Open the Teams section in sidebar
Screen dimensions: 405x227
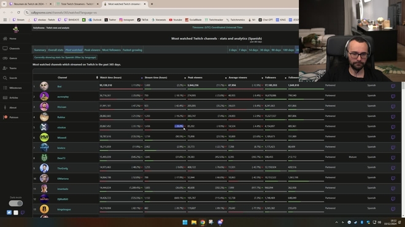pyautogui.click(x=10, y=68)
